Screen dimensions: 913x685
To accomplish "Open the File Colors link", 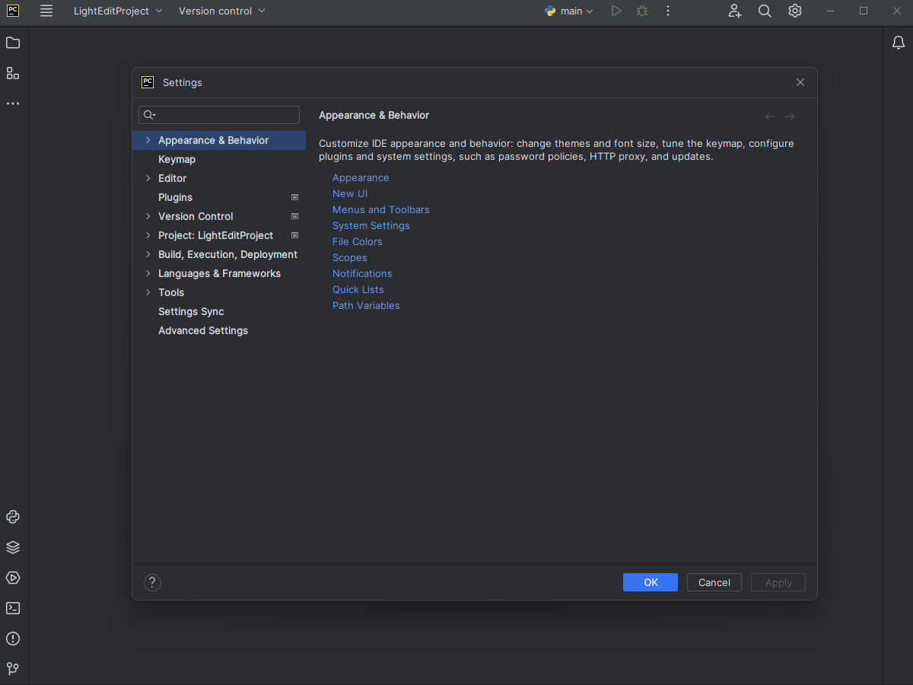I will coord(358,241).
